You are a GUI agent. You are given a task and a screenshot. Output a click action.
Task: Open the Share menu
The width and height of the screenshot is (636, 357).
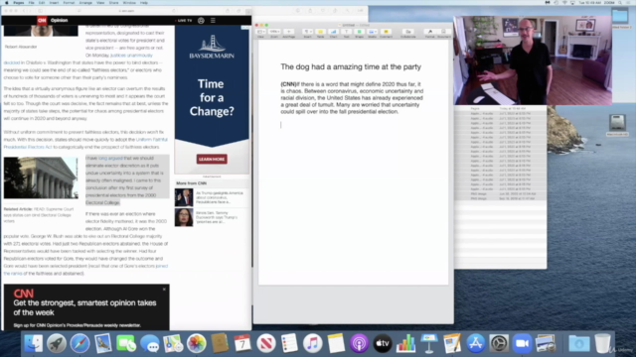point(113,2)
